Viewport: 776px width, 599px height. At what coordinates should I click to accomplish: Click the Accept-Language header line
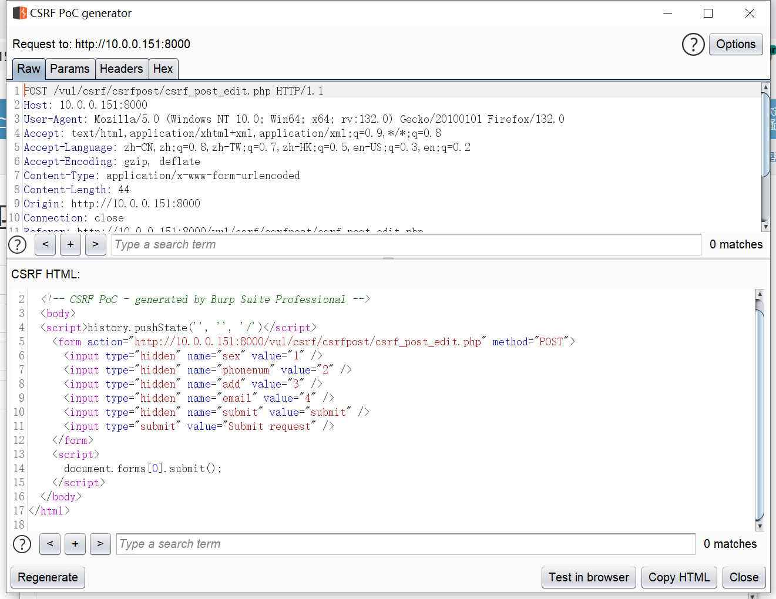(x=247, y=147)
